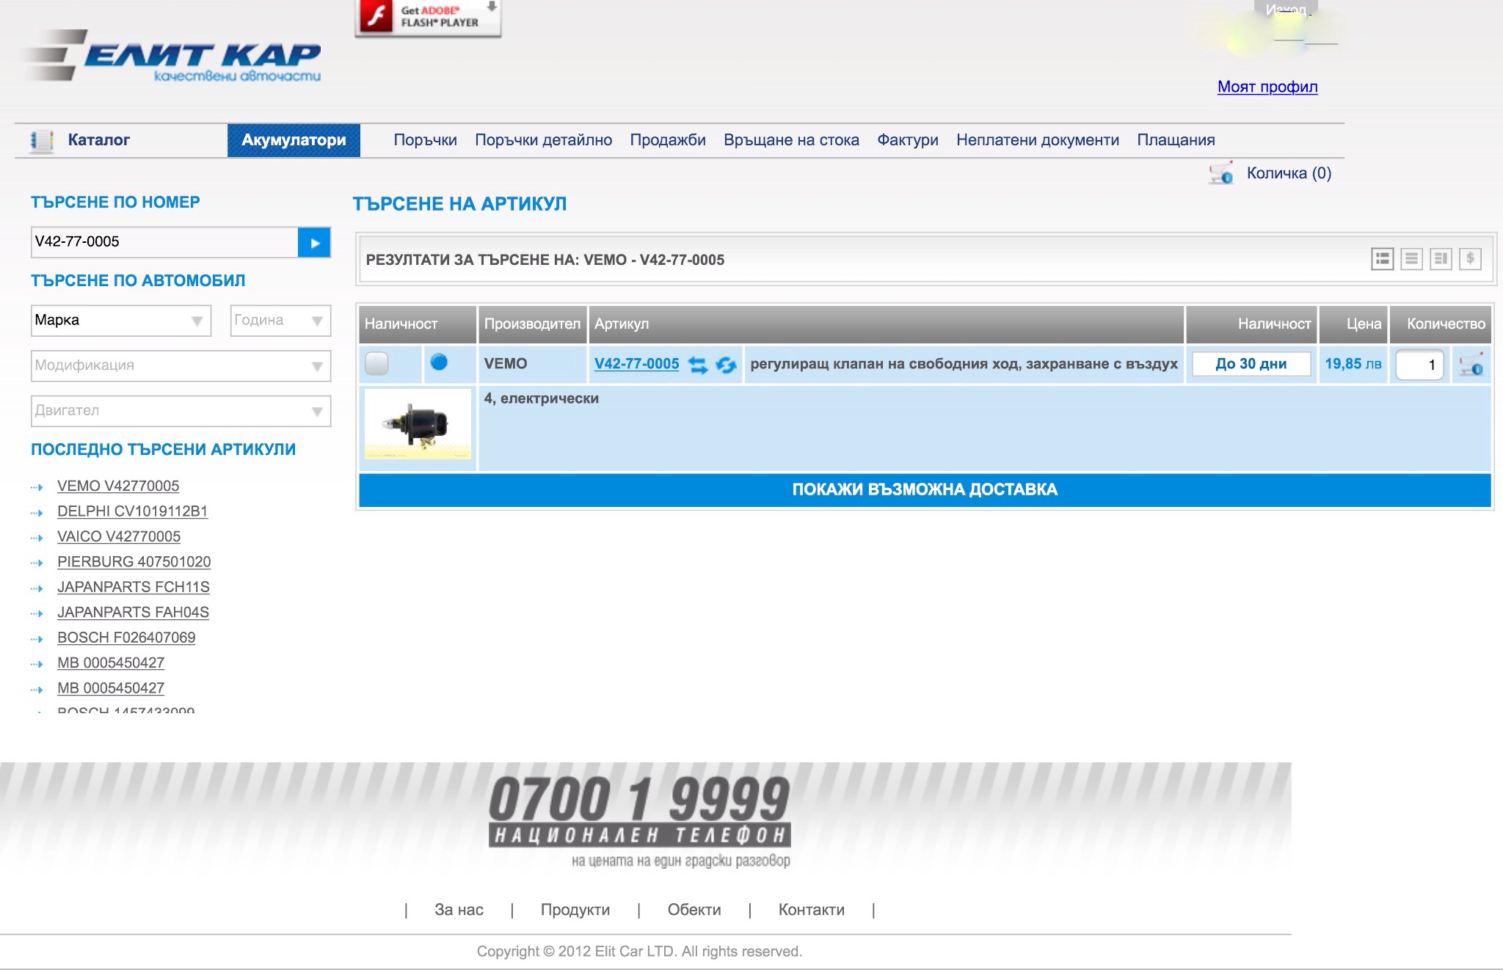Click the idle valve product thumbnail
This screenshot has height=970, width=1503.
(x=418, y=425)
